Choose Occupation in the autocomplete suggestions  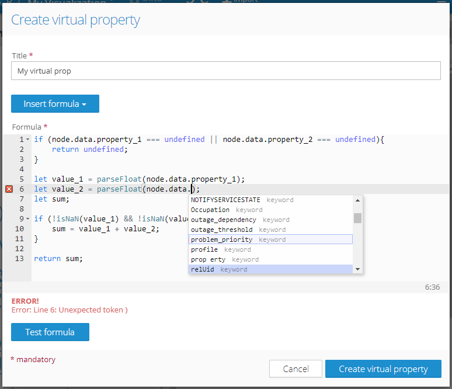coord(210,210)
